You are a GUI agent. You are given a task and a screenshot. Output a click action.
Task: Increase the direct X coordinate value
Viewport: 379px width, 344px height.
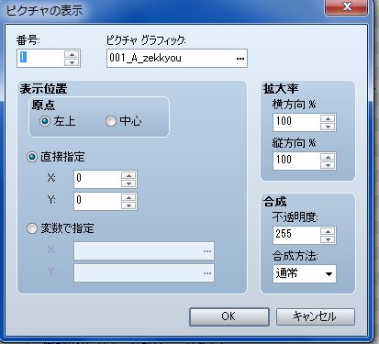coord(128,175)
